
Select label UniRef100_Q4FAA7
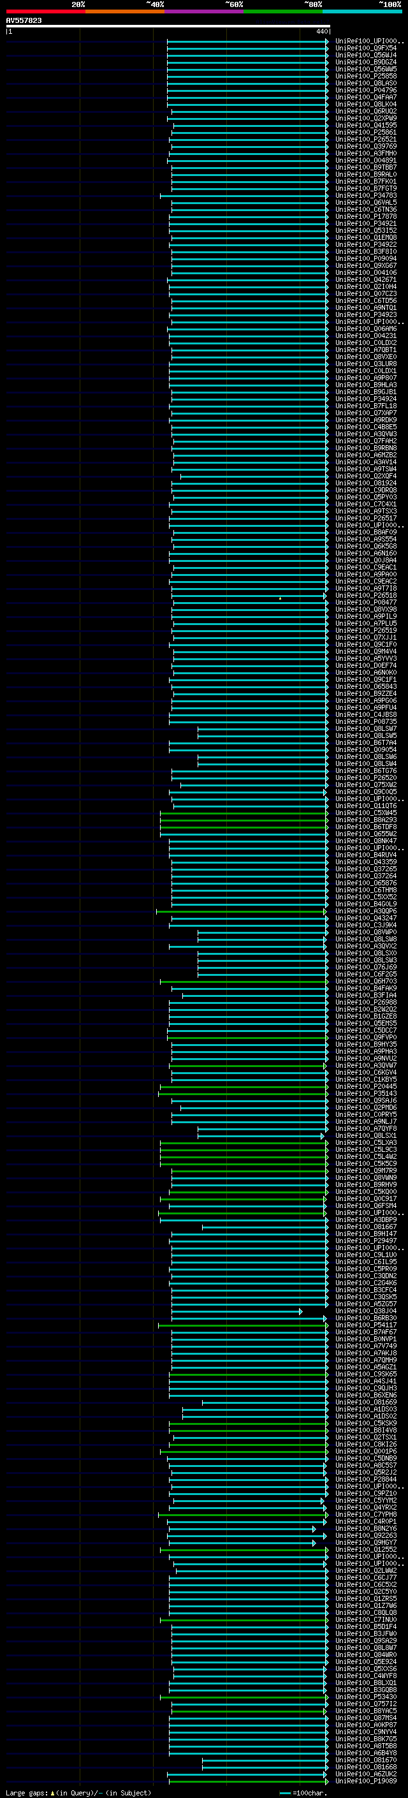(x=366, y=97)
